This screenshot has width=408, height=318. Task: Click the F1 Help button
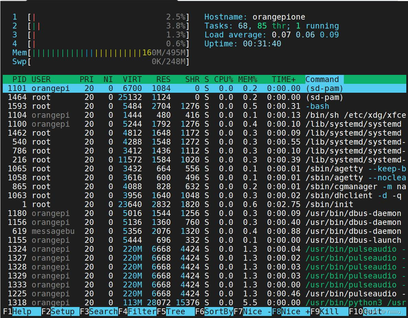point(22,311)
